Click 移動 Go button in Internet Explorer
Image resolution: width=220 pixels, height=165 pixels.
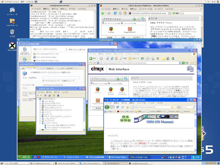pyautogui.click(x=185, y=63)
